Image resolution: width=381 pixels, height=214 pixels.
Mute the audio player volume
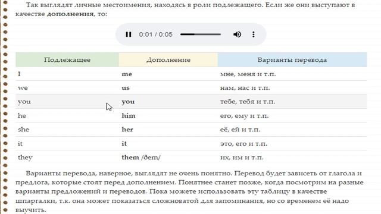pyautogui.click(x=237, y=34)
